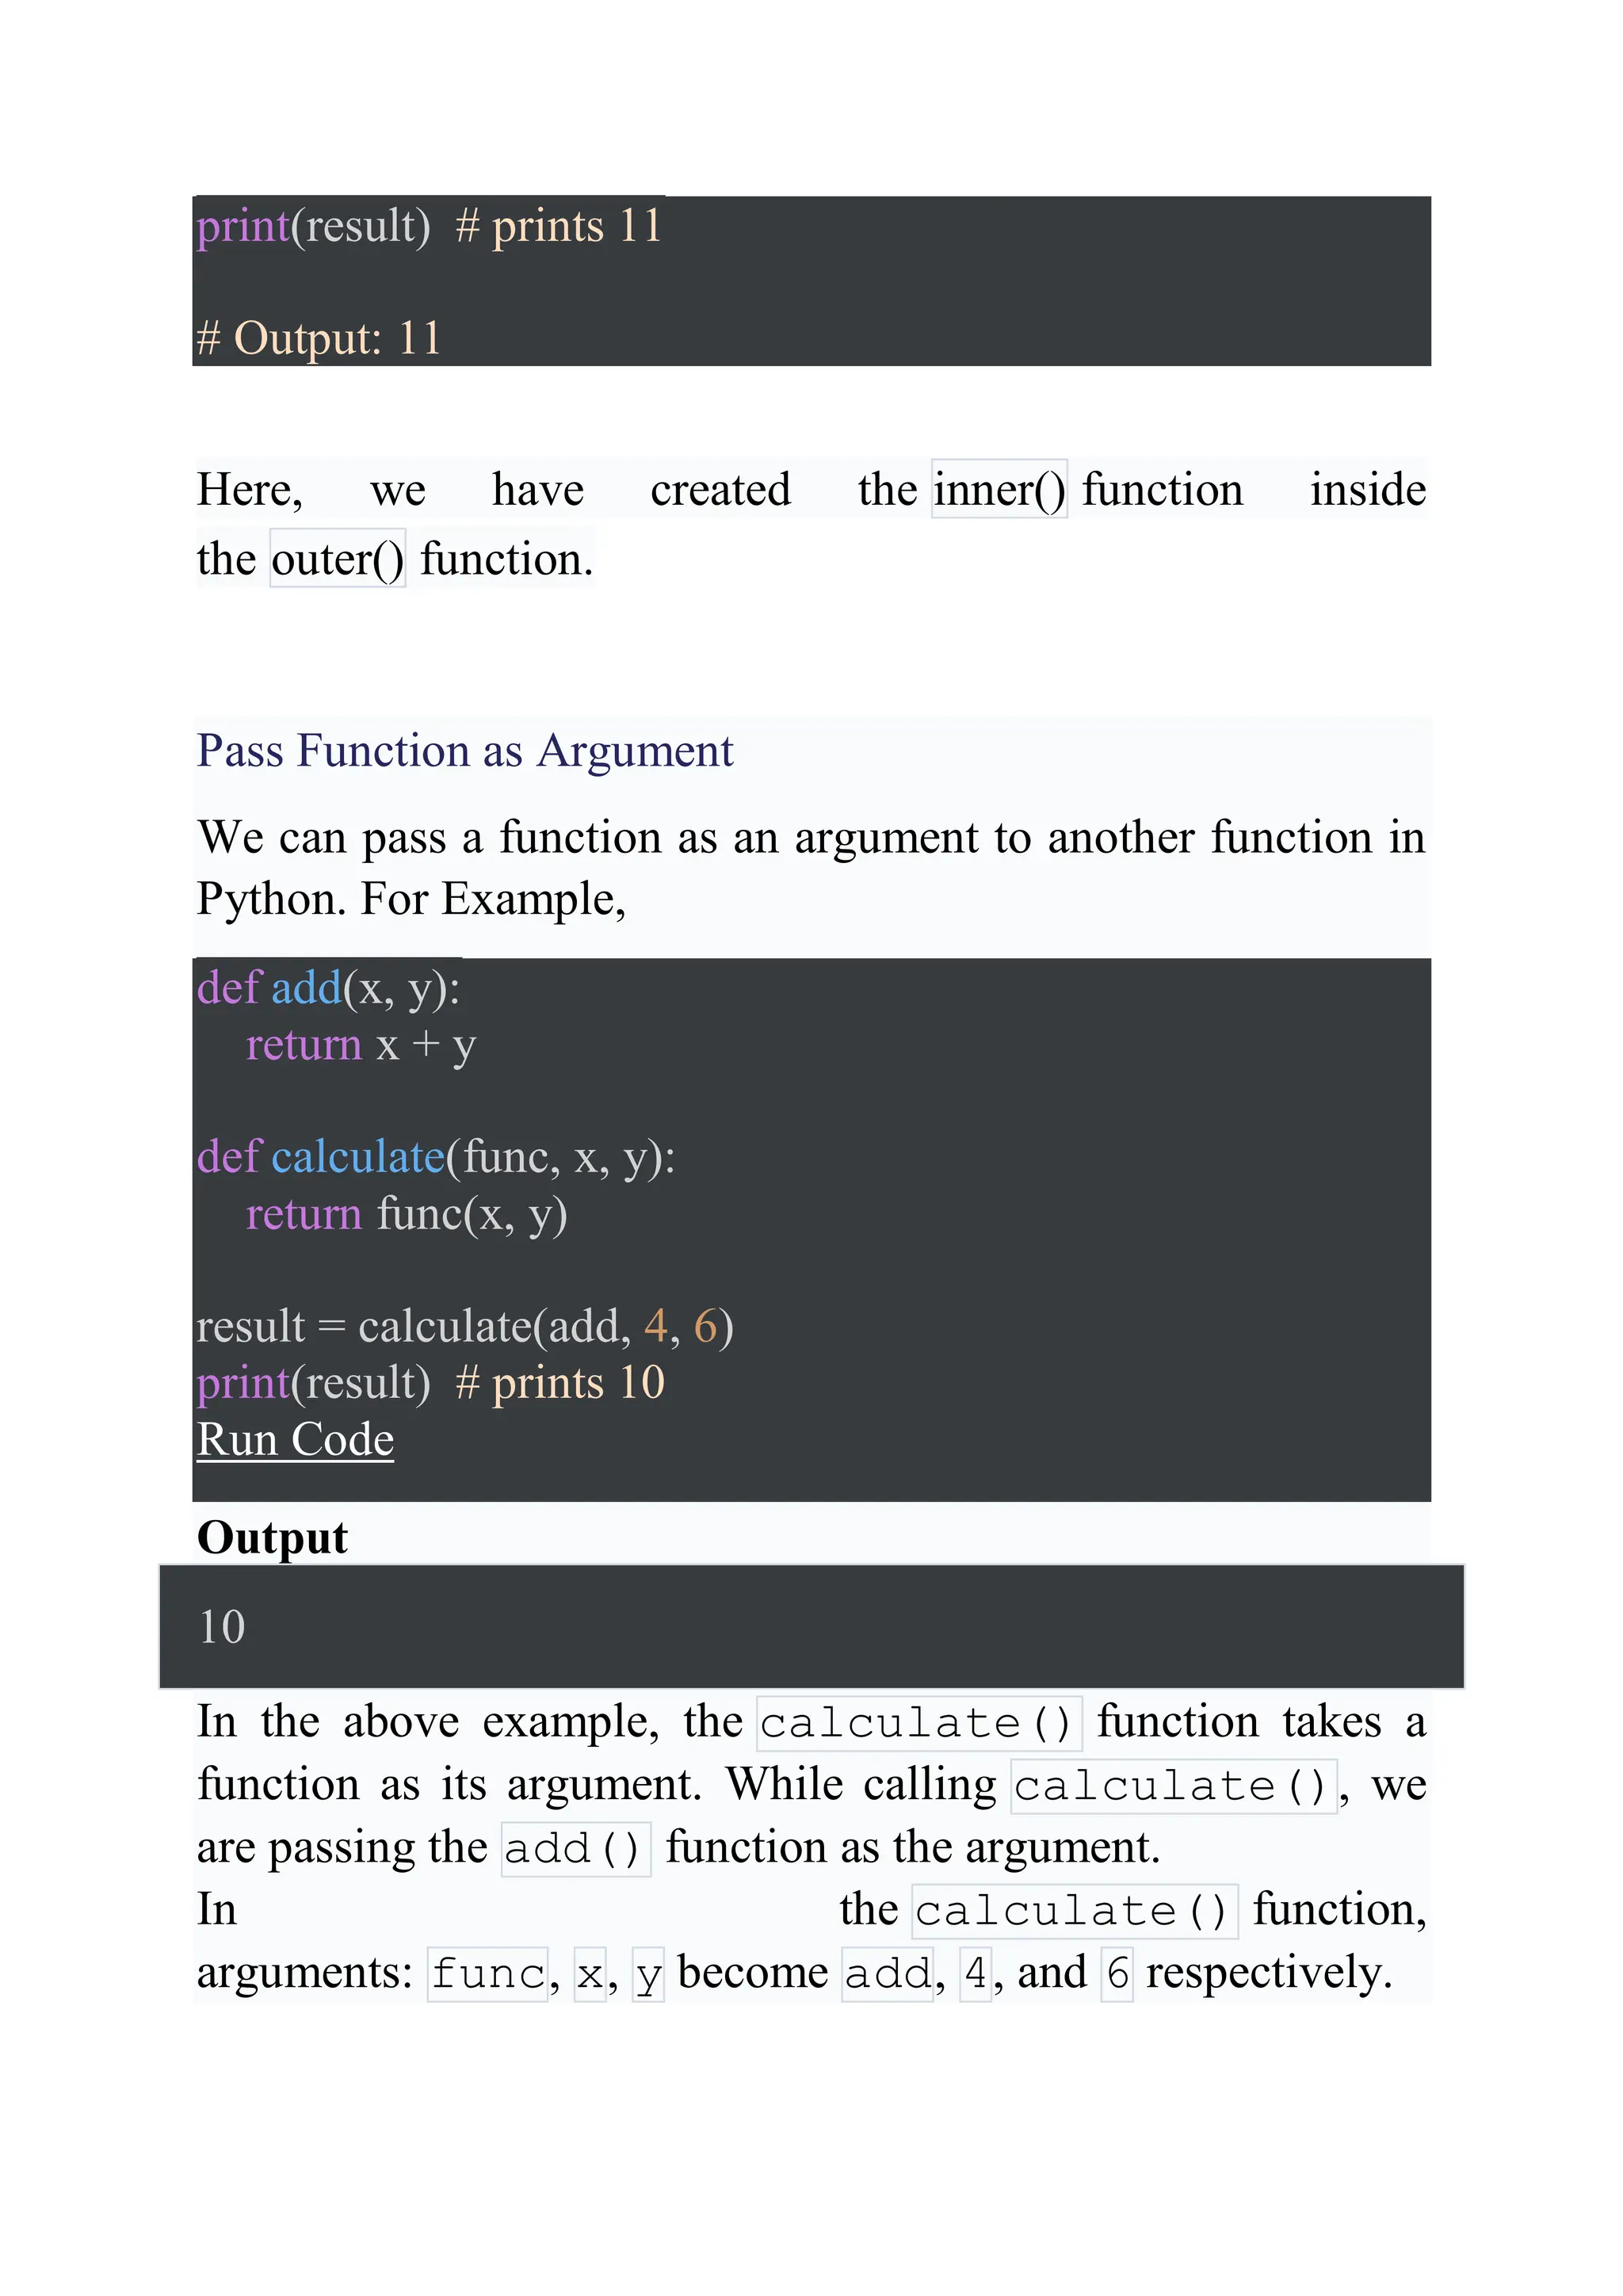This screenshot has width=1623, height=2296.
Task: Click the inline code box containing 4
Action: 975,1974
